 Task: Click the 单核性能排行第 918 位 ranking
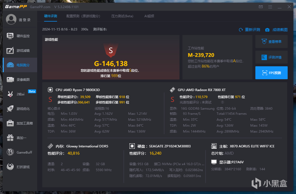pyautogui.click(x=112, y=97)
